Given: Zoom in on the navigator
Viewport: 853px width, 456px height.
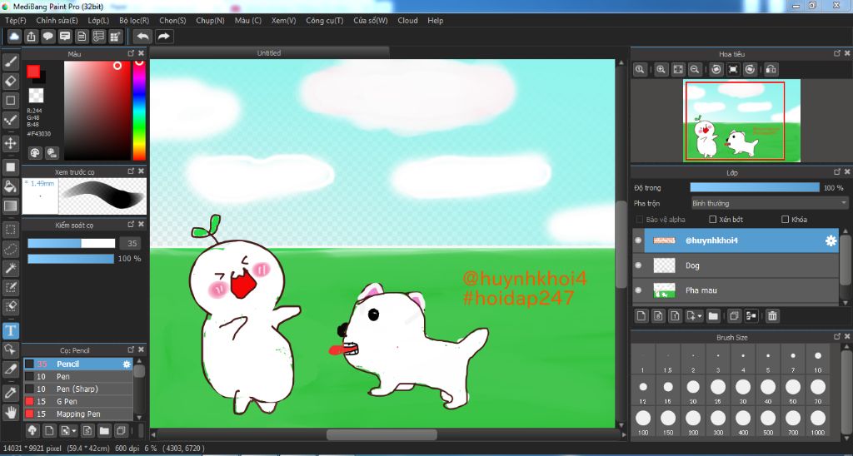Looking at the screenshot, I should click(661, 70).
